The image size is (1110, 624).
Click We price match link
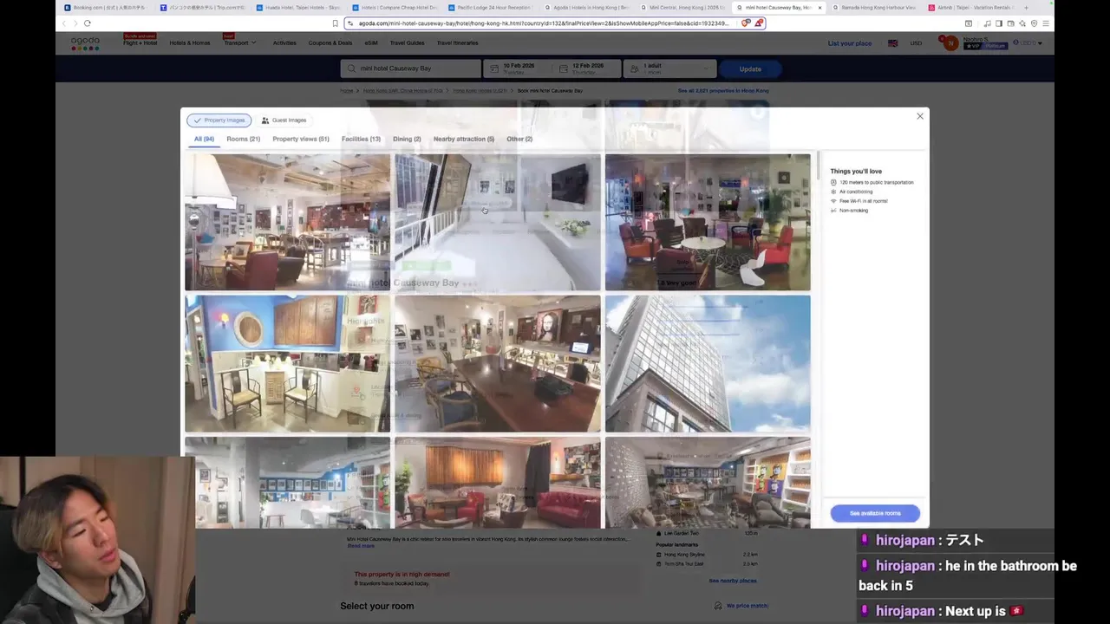click(748, 606)
